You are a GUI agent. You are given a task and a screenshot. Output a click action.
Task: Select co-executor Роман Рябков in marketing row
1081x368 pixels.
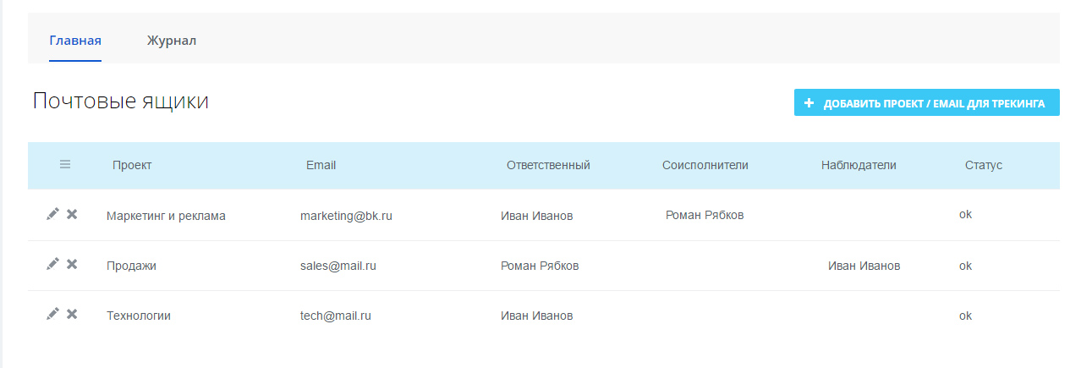pos(705,215)
